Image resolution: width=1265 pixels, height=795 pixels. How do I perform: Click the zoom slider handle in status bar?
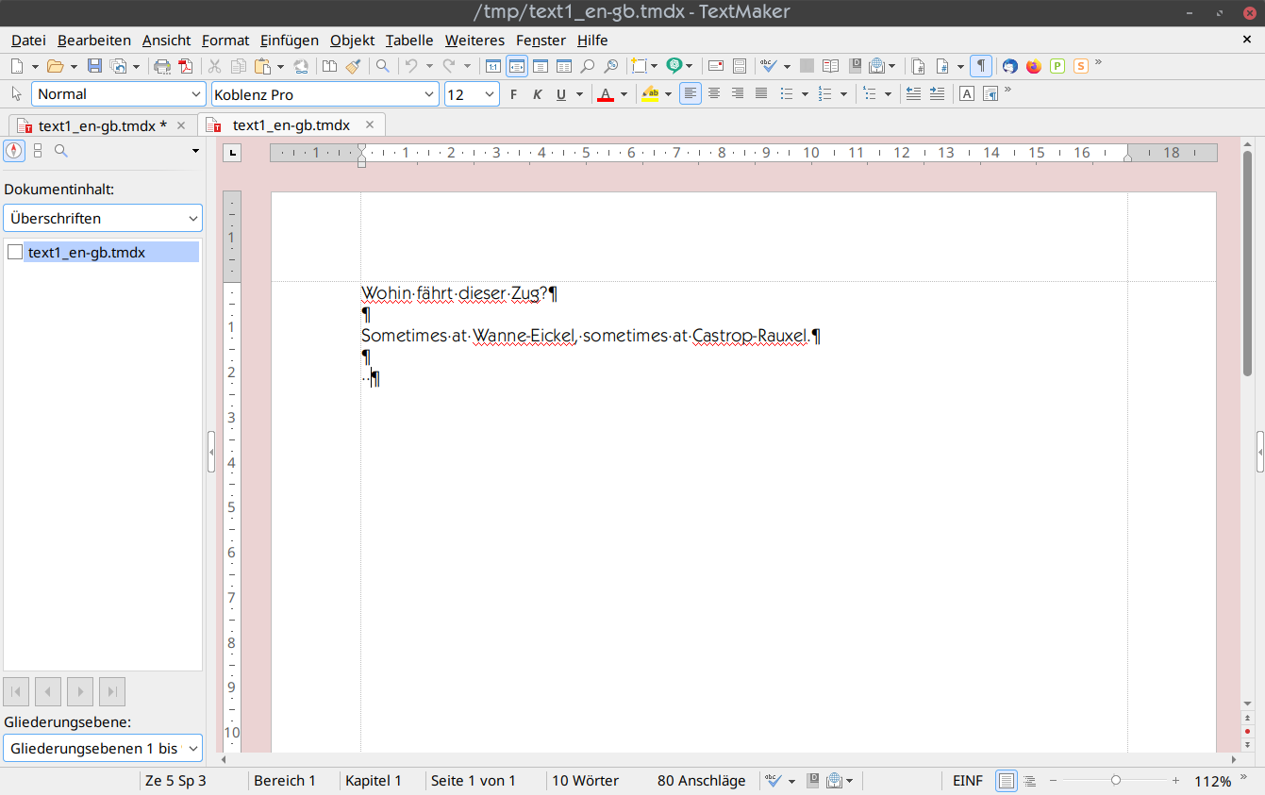click(1116, 780)
